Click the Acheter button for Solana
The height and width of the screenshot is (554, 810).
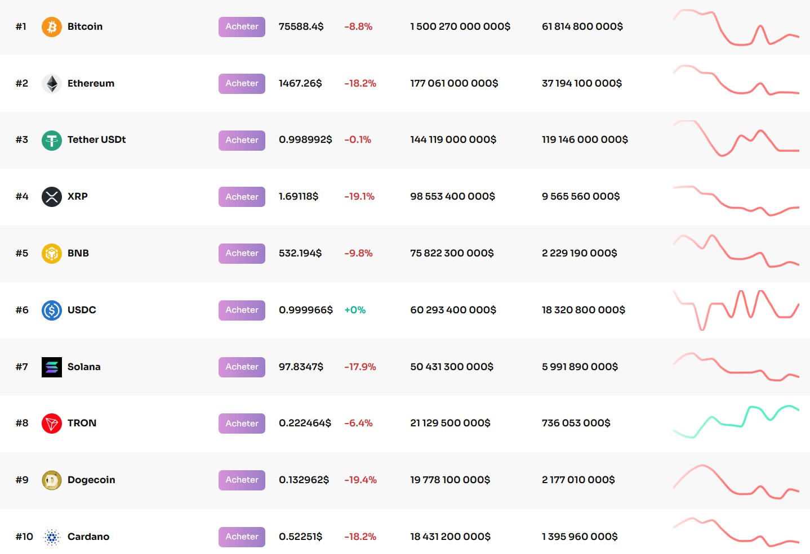(x=241, y=367)
